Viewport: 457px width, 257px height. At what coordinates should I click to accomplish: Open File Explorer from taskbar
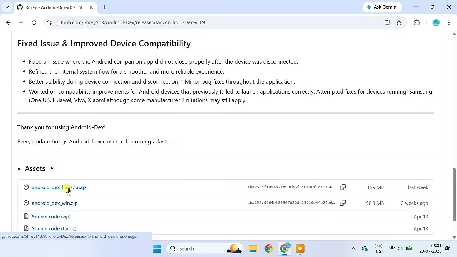point(253,248)
